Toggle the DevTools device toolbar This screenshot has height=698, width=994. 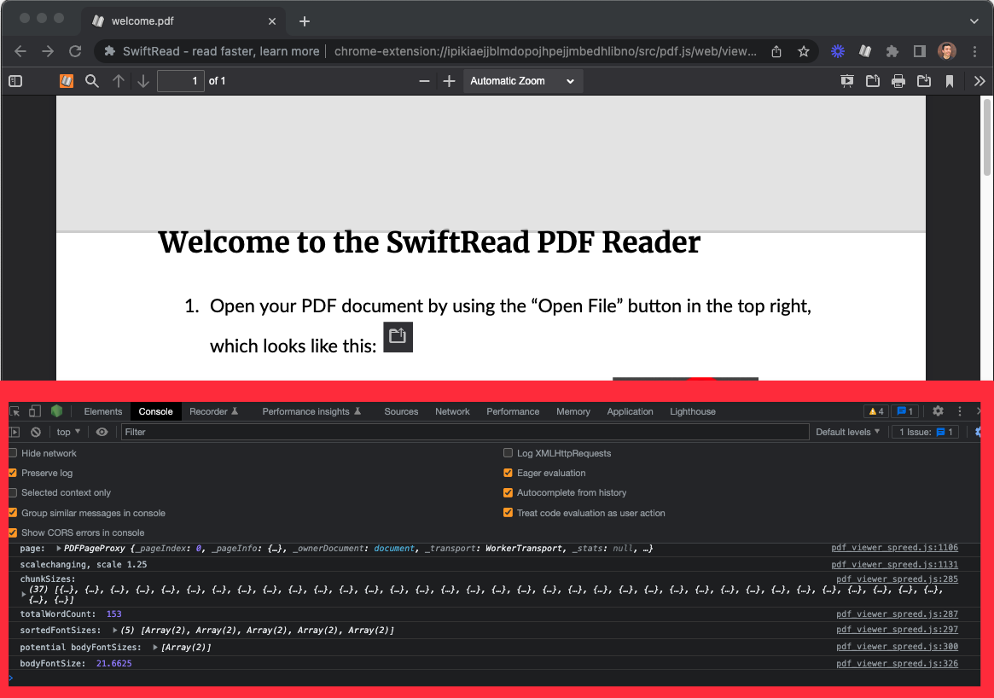point(35,411)
